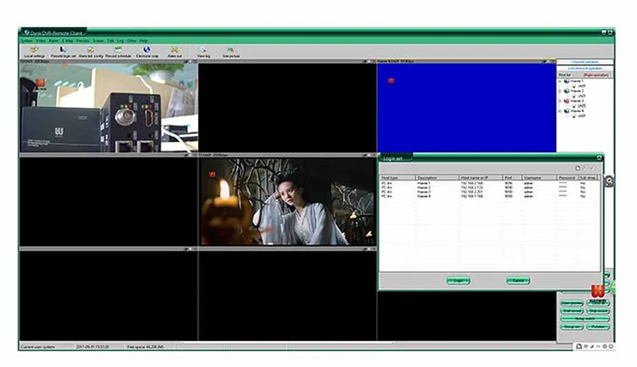Open the Log menu
Image resolution: width=637 pixels, height=367 pixels.
coord(121,40)
